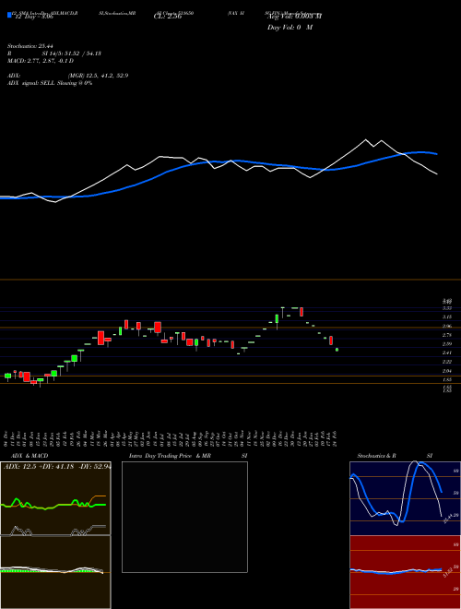Click 'Intra Day Trading Price & MR' title

pyautogui.click(x=170, y=456)
